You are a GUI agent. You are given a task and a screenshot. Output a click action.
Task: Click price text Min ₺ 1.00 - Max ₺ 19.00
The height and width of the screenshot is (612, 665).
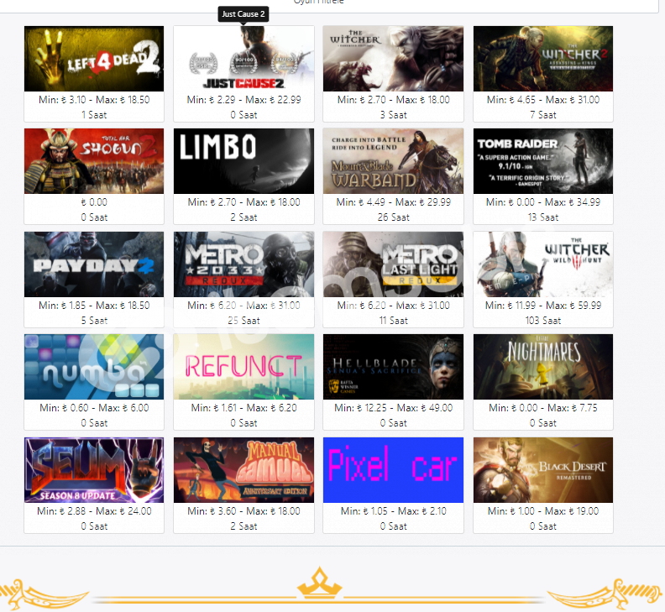[543, 511]
